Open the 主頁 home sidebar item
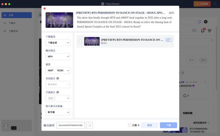The height and width of the screenshot is (136, 220). click(x=17, y=15)
